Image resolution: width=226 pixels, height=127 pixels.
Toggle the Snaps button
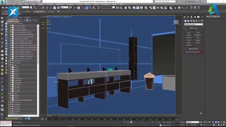[x=83, y=8]
